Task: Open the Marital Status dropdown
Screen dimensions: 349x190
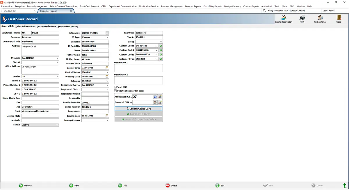Action: point(107,72)
